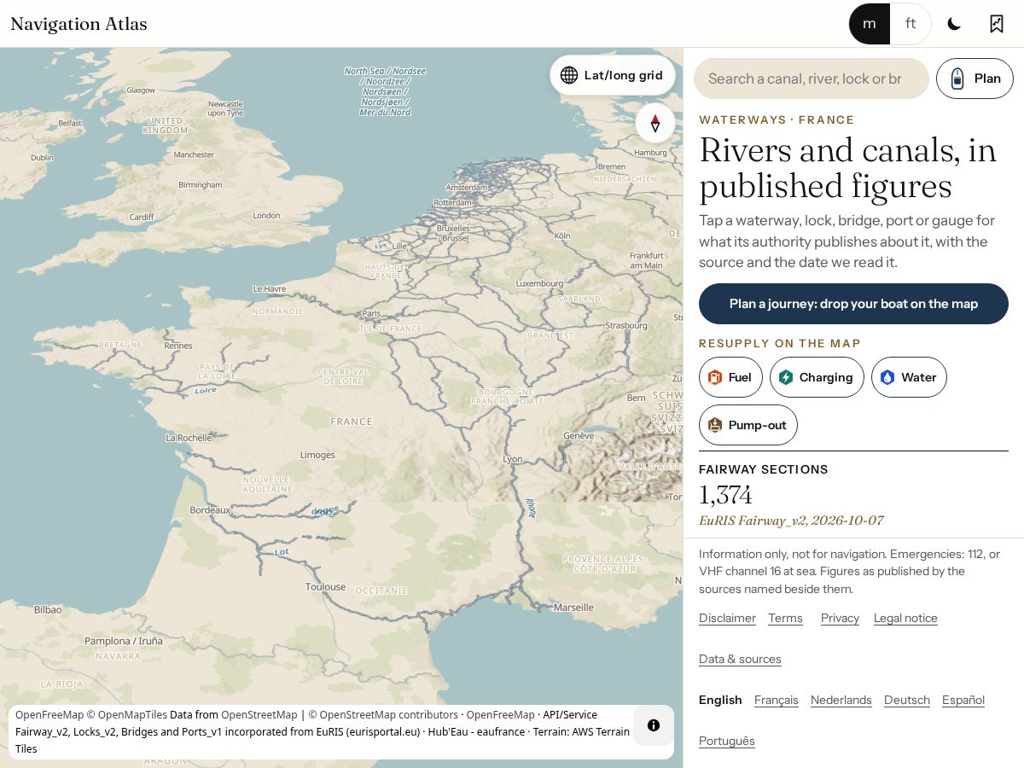Click the WATERWAYS · FRANCE heading

point(777,120)
